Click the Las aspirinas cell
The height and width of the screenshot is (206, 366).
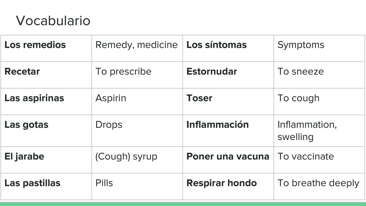click(x=46, y=102)
